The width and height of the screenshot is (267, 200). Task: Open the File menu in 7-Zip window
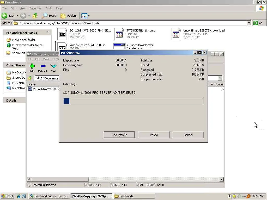click(x=30, y=59)
